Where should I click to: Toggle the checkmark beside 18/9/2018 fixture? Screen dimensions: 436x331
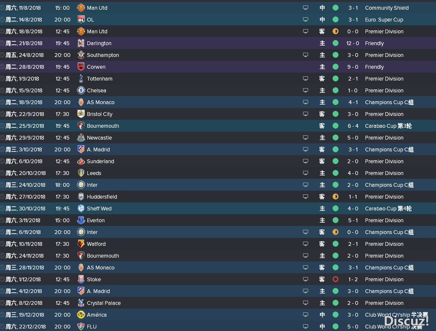tap(2, 102)
